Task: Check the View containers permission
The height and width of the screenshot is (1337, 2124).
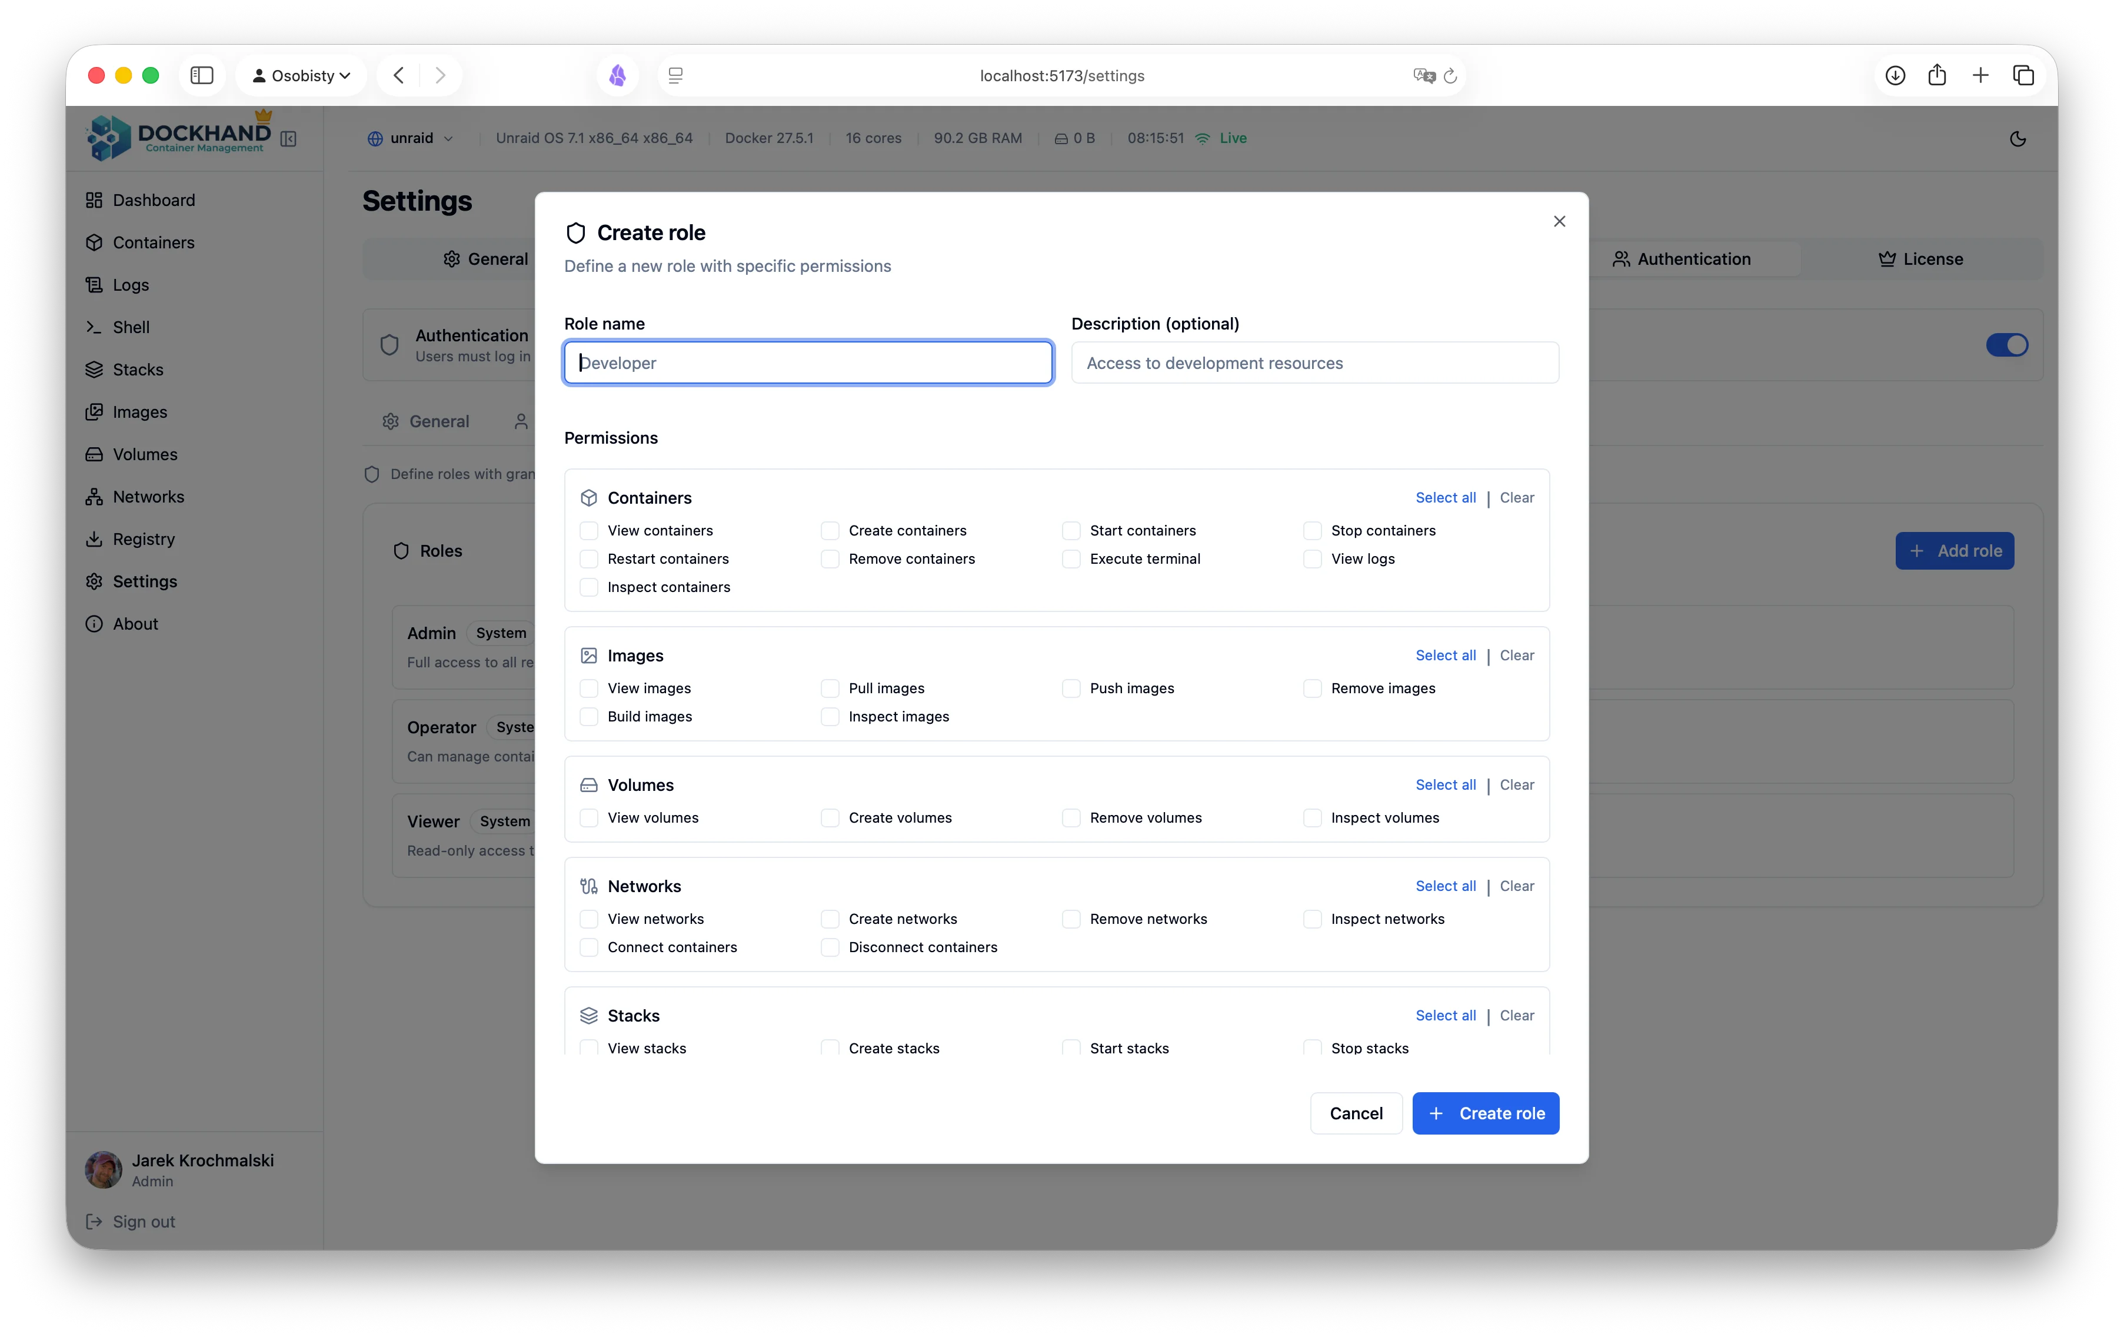Action: tap(589, 531)
